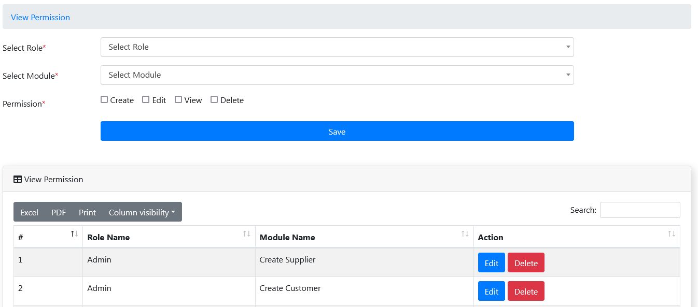
Task: Focus the Search input field
Action: [639, 210]
